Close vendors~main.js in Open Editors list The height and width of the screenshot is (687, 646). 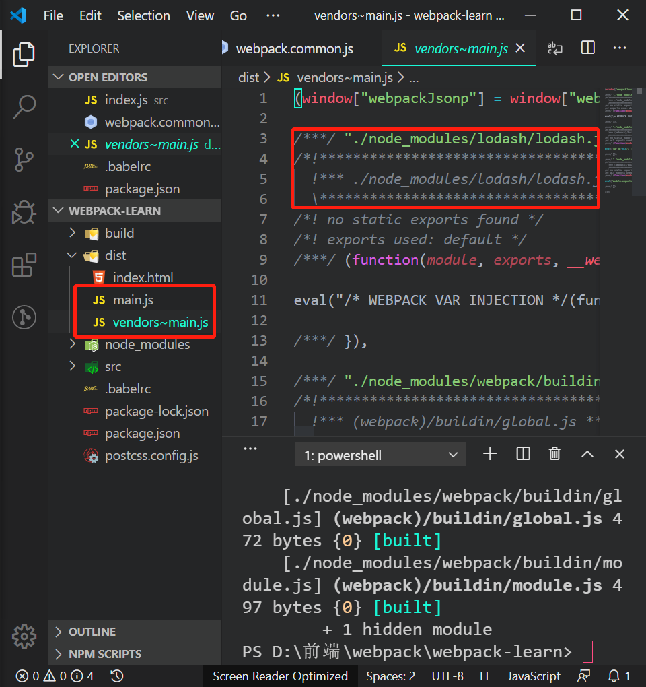pos(75,144)
